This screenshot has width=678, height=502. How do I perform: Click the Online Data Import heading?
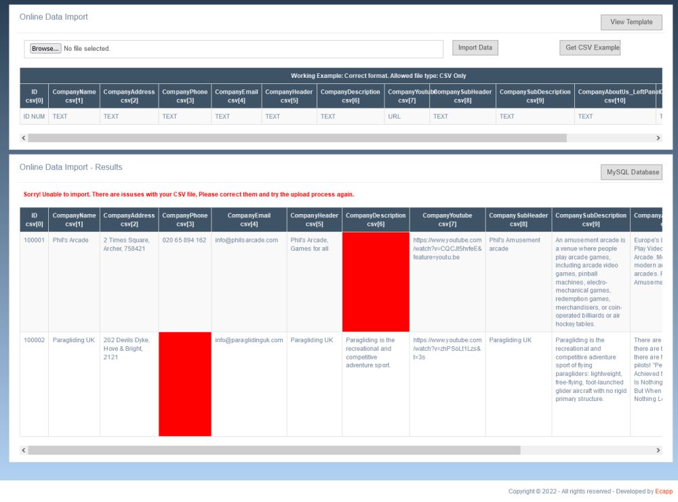(54, 17)
